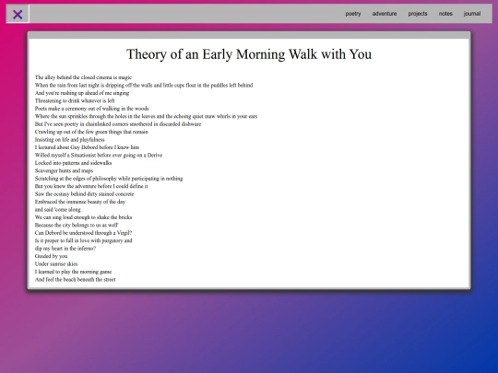Click line 'Crawling up out of the few green things'
The width and height of the screenshot is (498, 373).
[91, 132]
